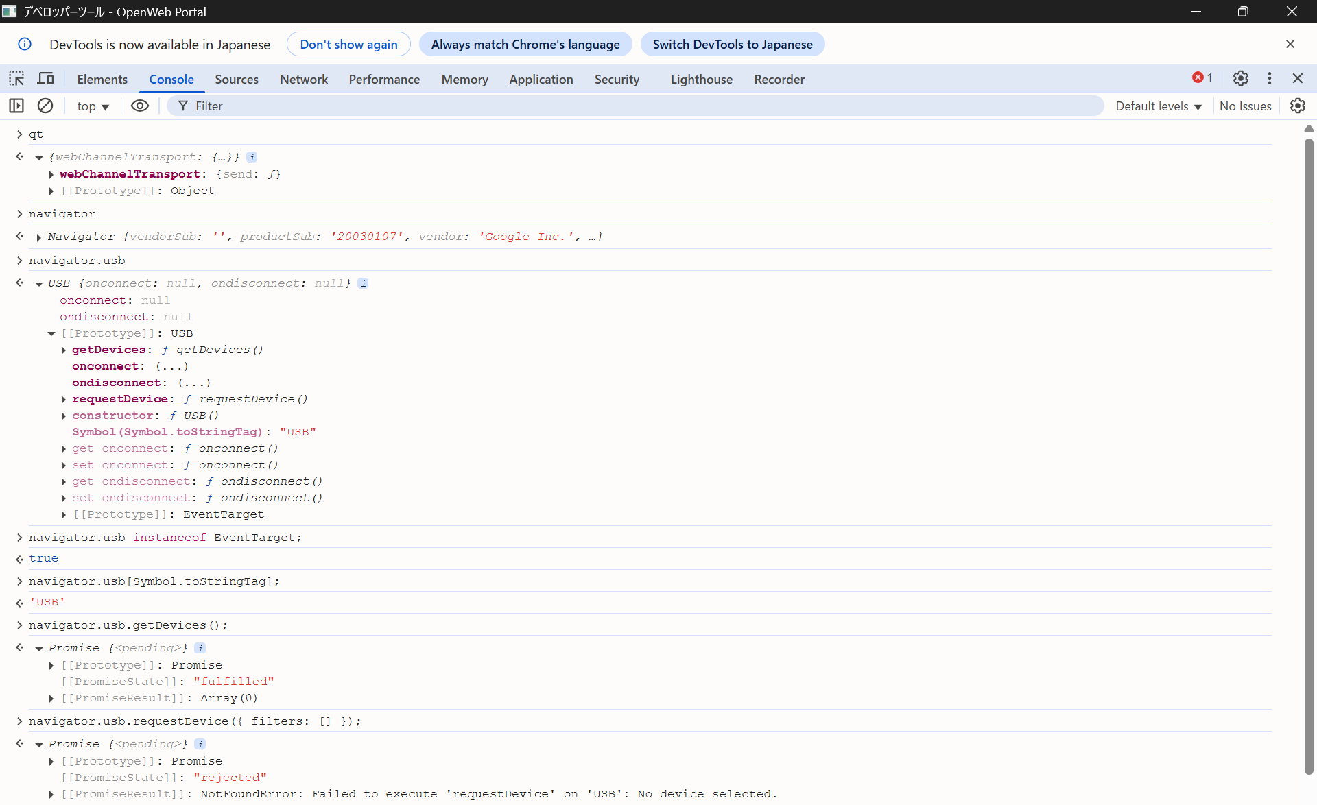1317x805 pixels.
Task: Click the No Issues button
Action: [1245, 106]
